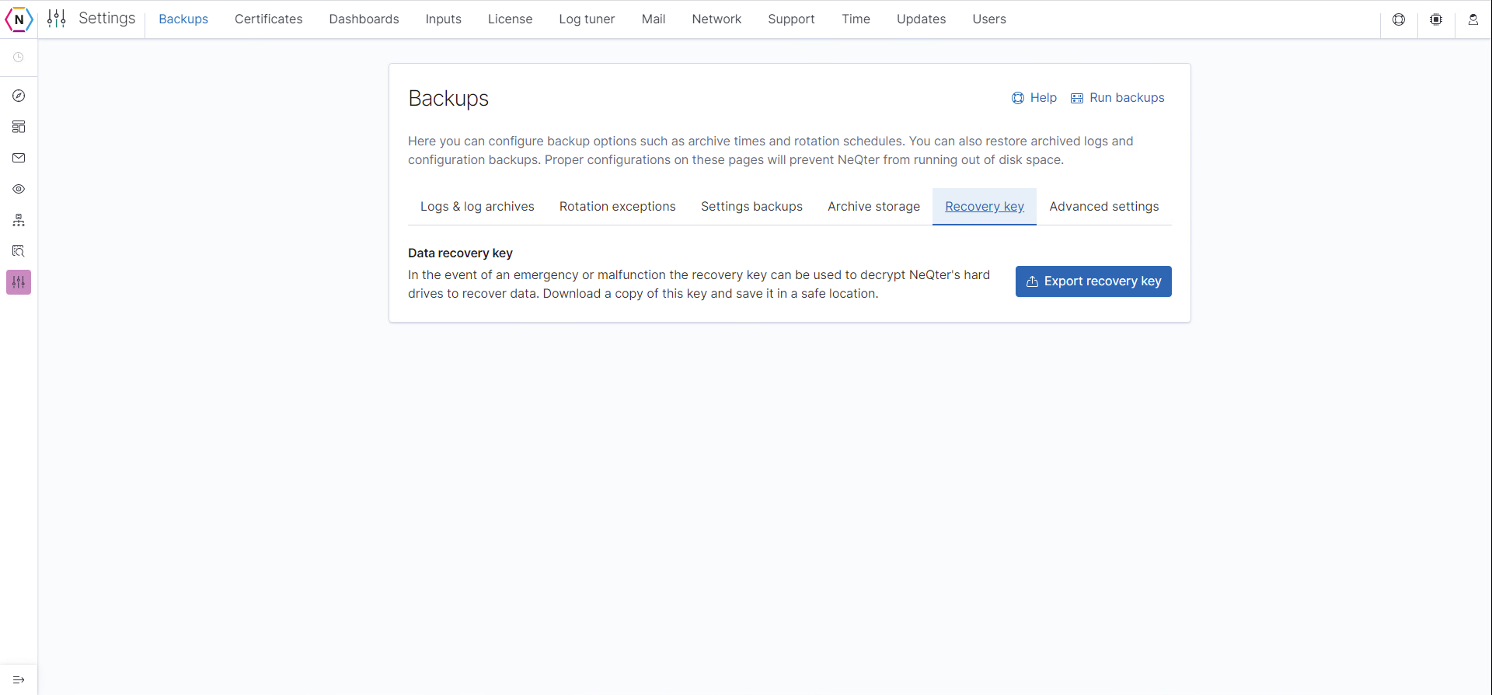This screenshot has height=695, width=1492.
Task: Open the network hierarchy sidebar icon
Action: [x=19, y=220]
